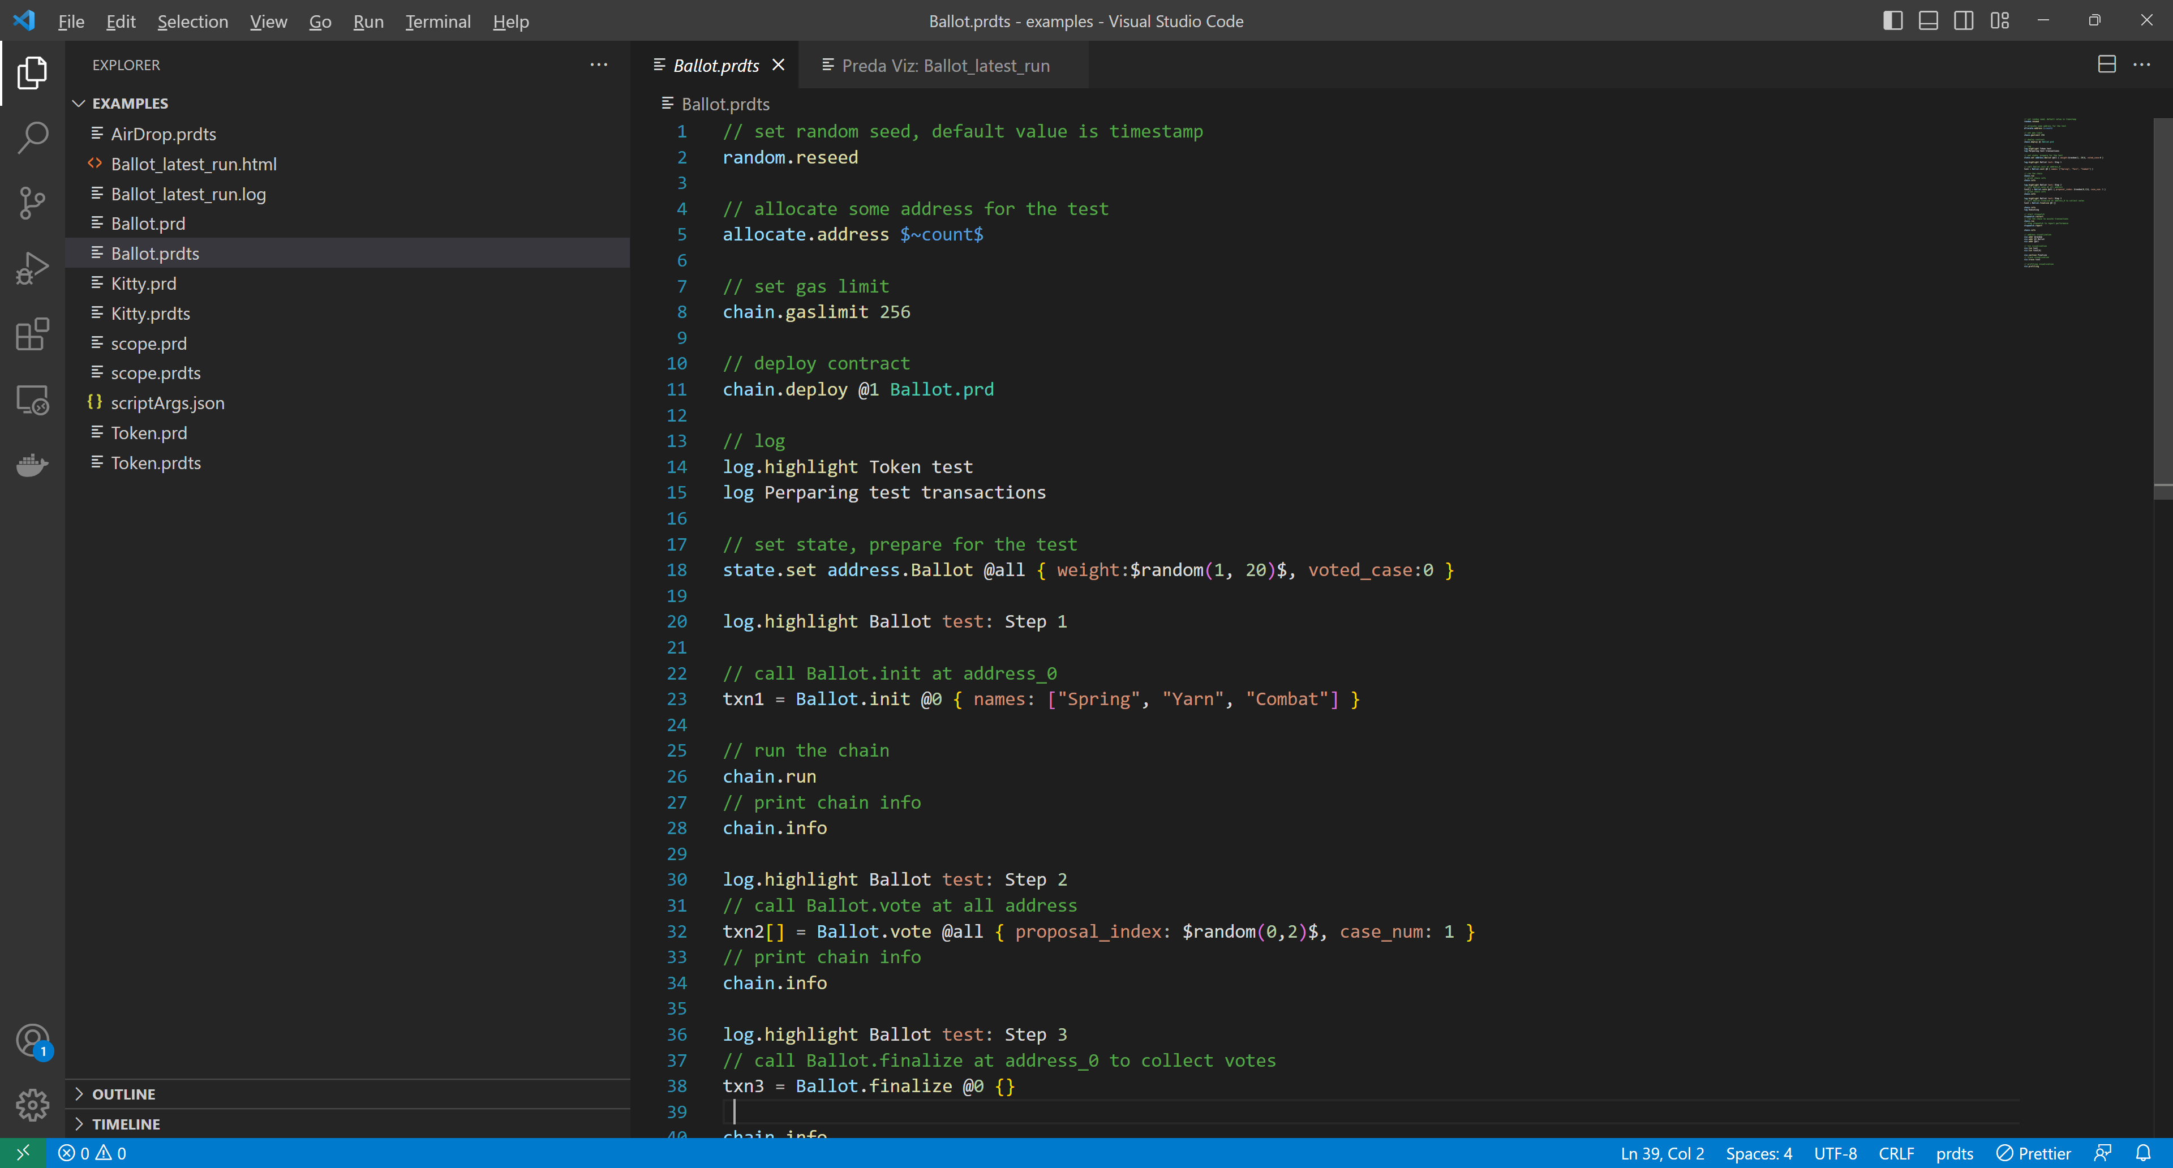Change encoding via UTF-8
This screenshot has width=2173, height=1168.
coord(1835,1153)
